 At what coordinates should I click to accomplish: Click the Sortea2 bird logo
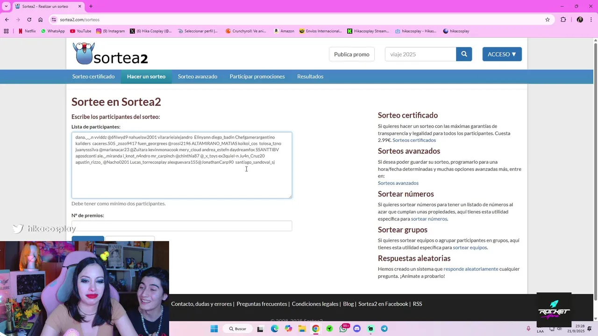84,53
